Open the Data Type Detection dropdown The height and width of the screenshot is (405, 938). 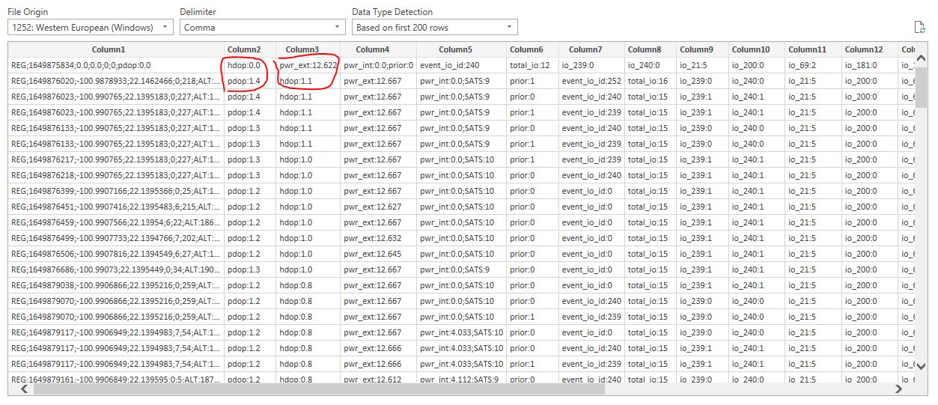[x=435, y=28]
